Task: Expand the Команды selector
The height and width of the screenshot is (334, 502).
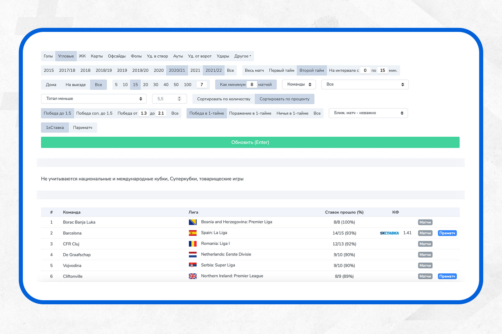Action: click(299, 84)
